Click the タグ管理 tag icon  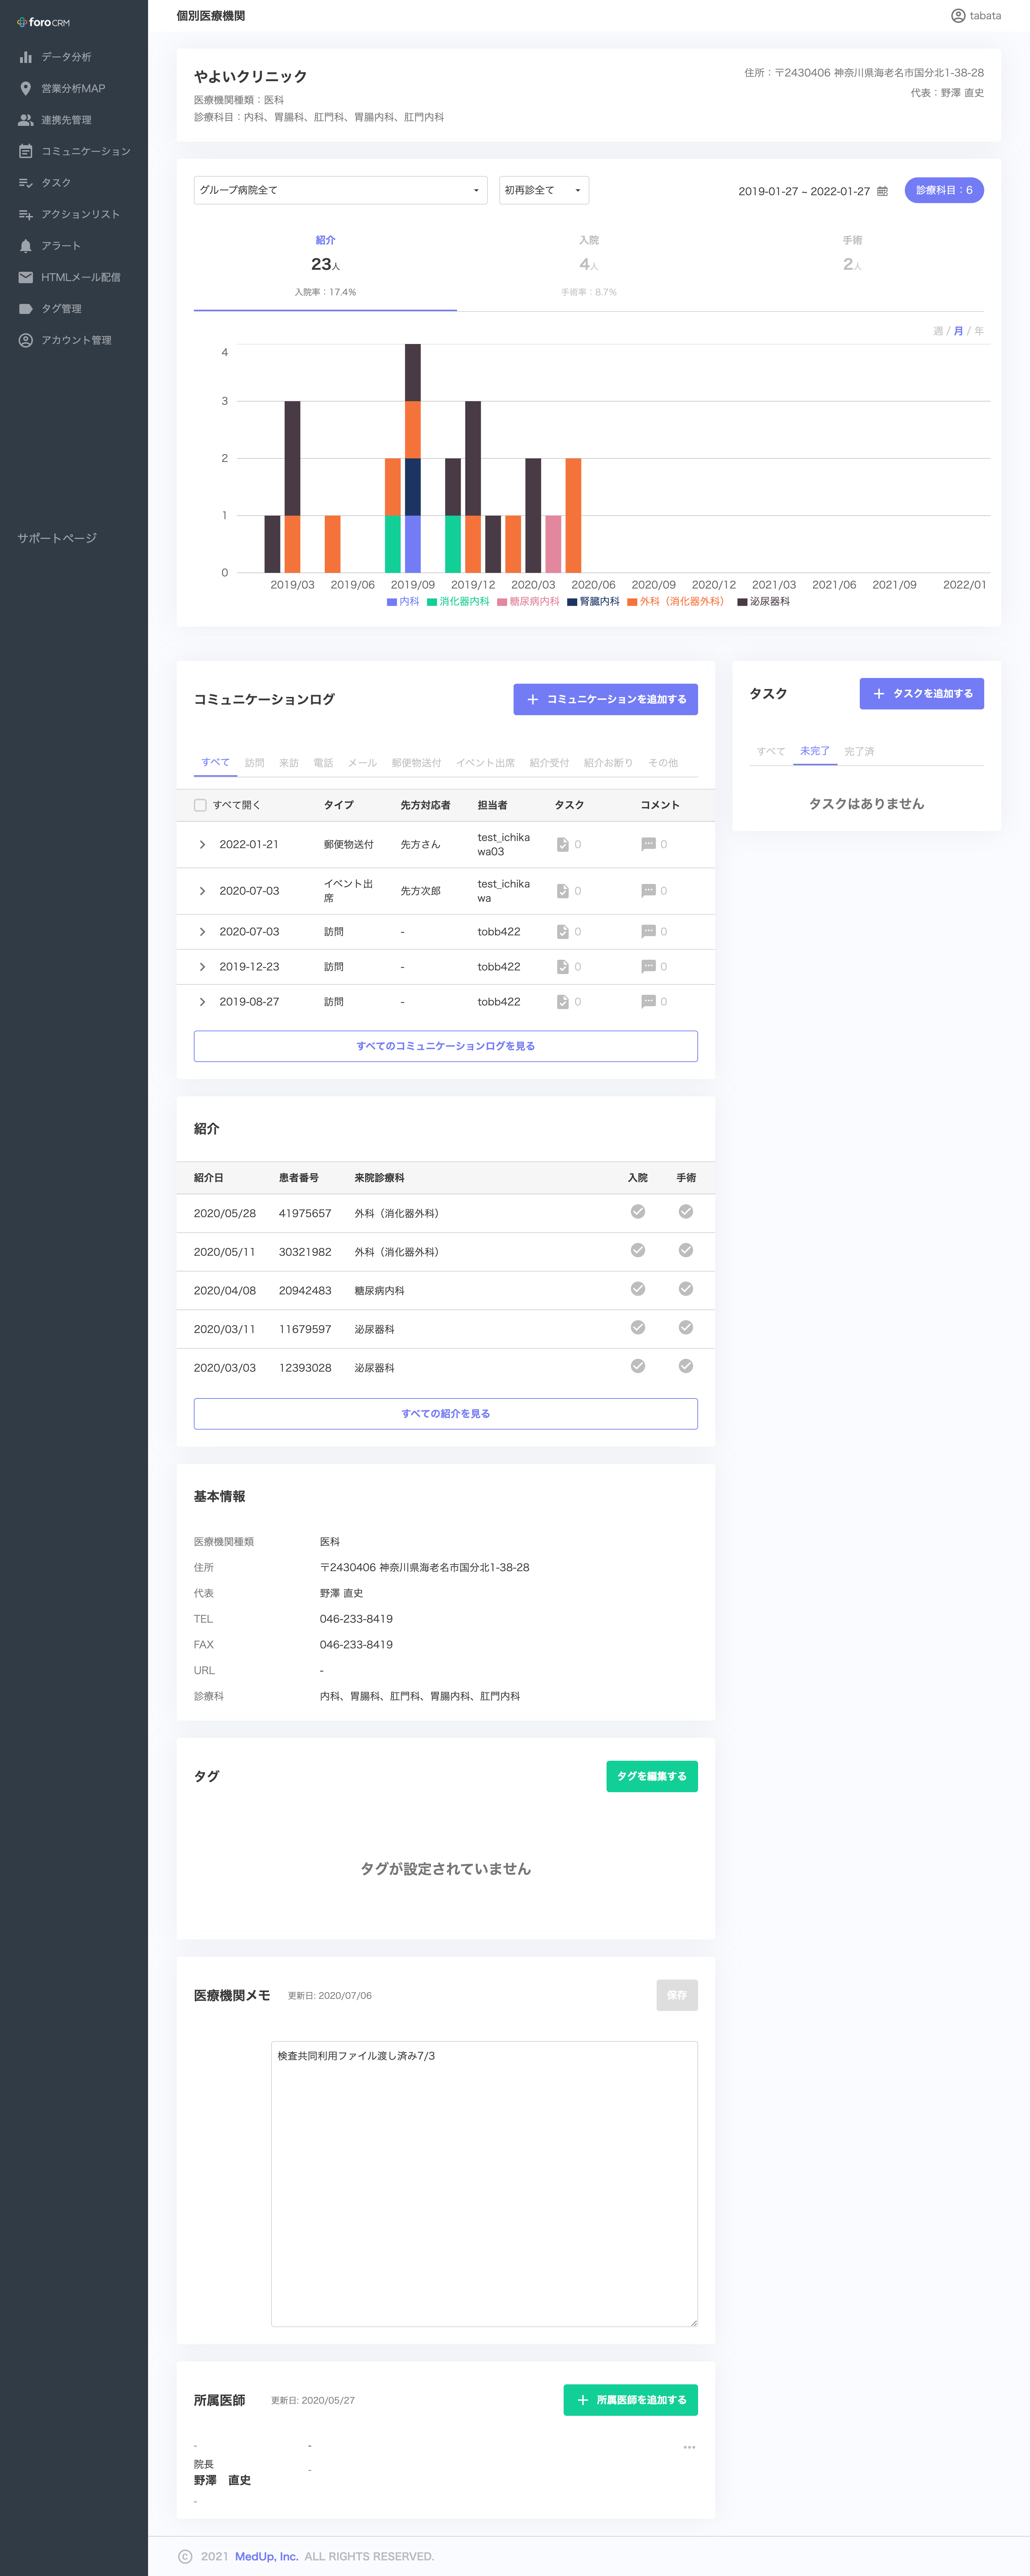pyautogui.click(x=26, y=309)
